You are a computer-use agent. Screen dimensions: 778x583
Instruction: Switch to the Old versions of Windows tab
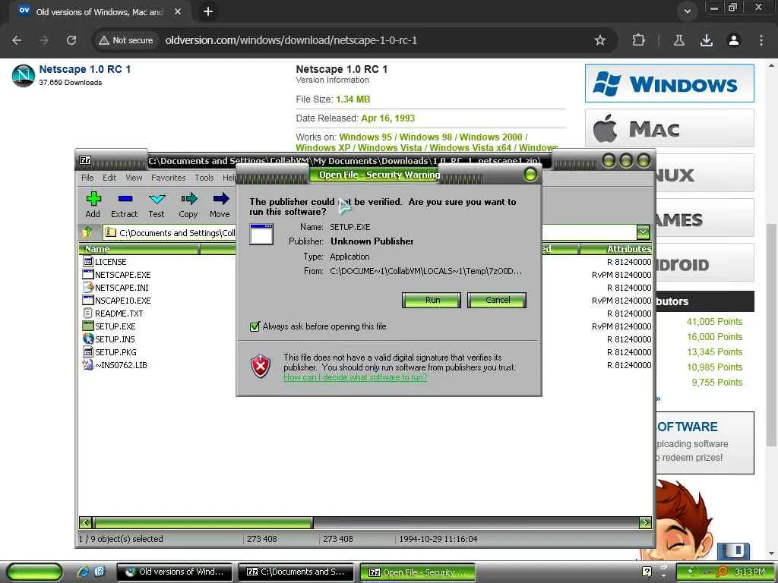pyautogui.click(x=100, y=11)
